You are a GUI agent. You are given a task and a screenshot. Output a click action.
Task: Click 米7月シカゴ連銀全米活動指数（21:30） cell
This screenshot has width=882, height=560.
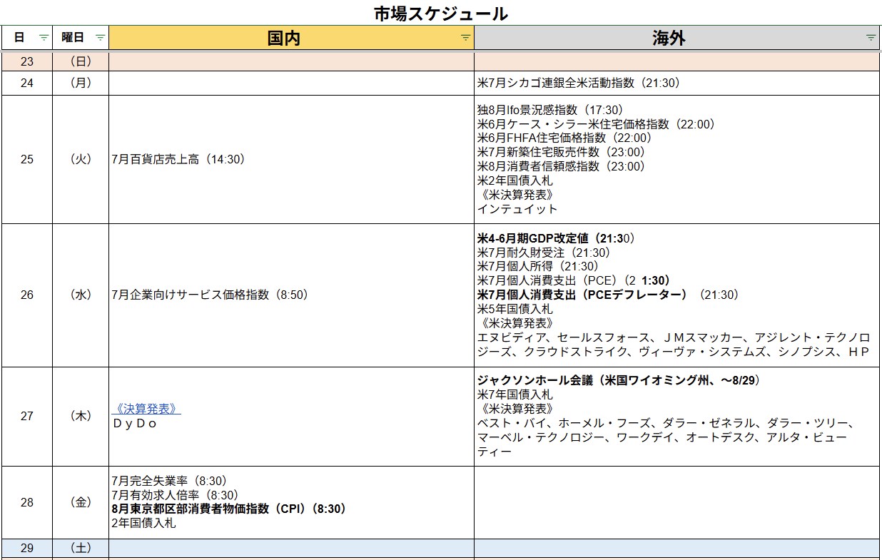[676, 83]
